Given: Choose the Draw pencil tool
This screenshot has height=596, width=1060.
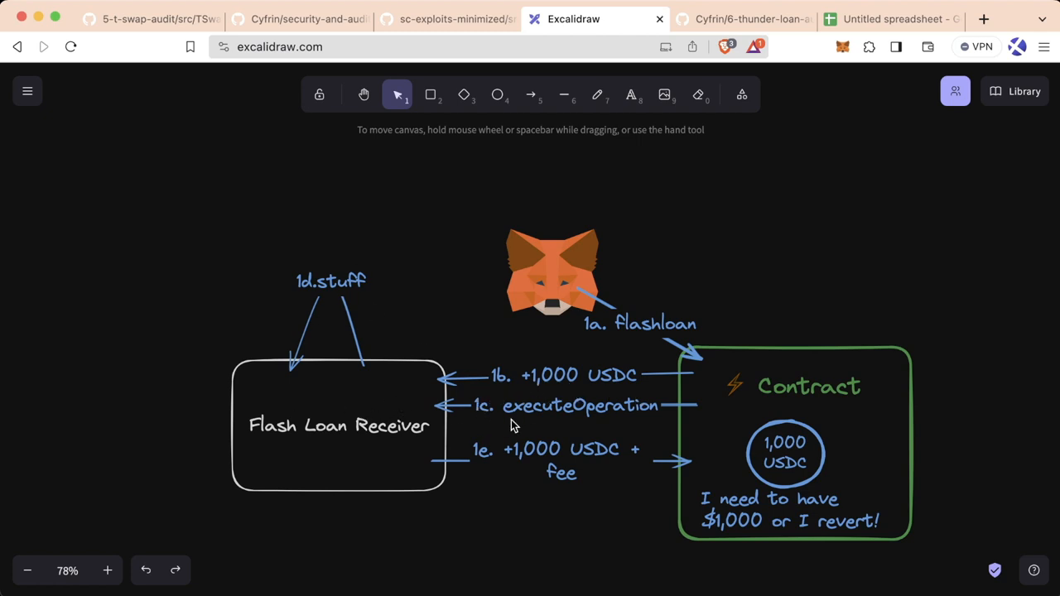Looking at the screenshot, I should pyautogui.click(x=597, y=95).
